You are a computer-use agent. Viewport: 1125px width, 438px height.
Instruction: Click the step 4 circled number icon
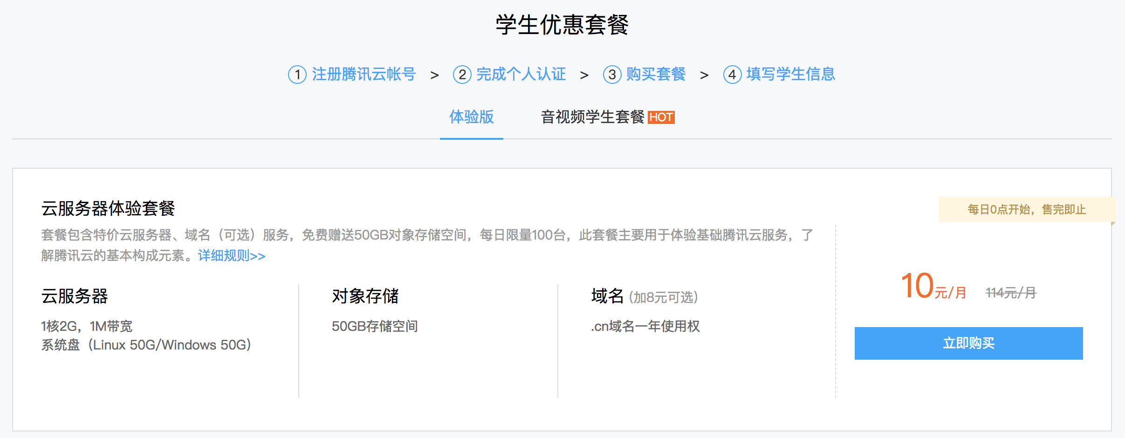pos(733,75)
